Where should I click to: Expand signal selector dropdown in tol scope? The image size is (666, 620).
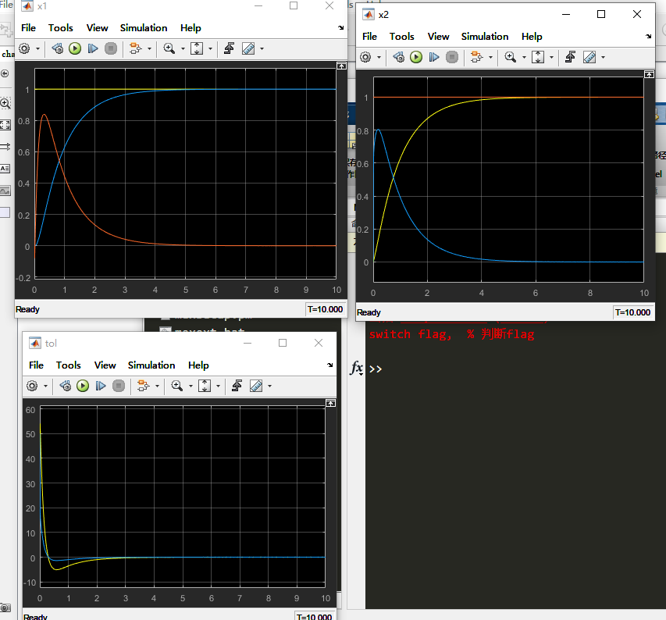click(x=157, y=386)
